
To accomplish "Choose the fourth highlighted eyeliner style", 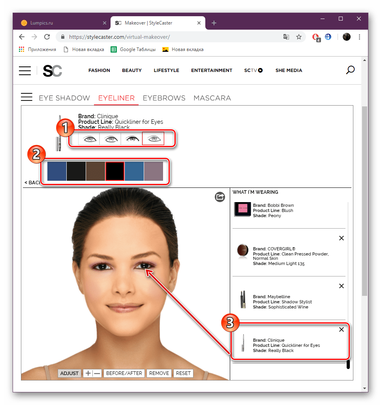I will [x=153, y=139].
